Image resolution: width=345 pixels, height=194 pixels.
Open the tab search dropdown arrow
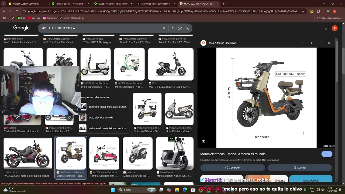click(x=4, y=4)
